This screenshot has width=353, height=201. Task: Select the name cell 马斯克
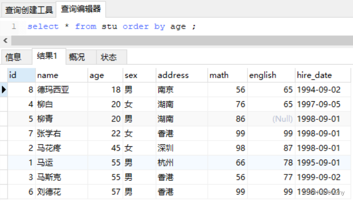[61, 177]
